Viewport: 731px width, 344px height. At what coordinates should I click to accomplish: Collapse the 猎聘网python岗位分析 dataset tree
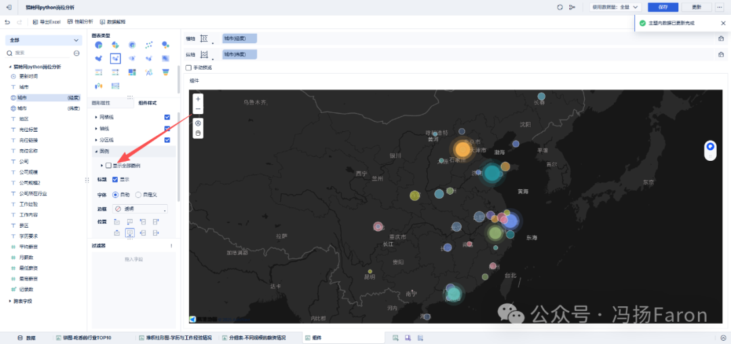pyautogui.click(x=10, y=66)
